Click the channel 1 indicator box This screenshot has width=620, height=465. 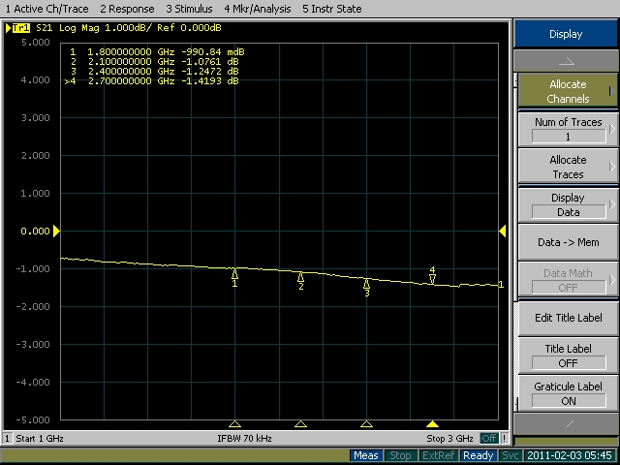[7, 438]
